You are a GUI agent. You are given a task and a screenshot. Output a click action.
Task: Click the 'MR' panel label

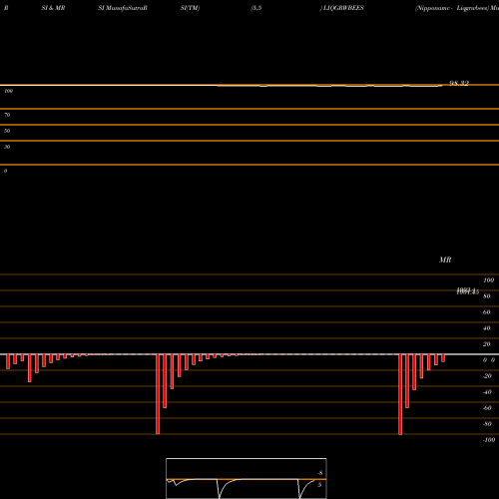coord(445,259)
